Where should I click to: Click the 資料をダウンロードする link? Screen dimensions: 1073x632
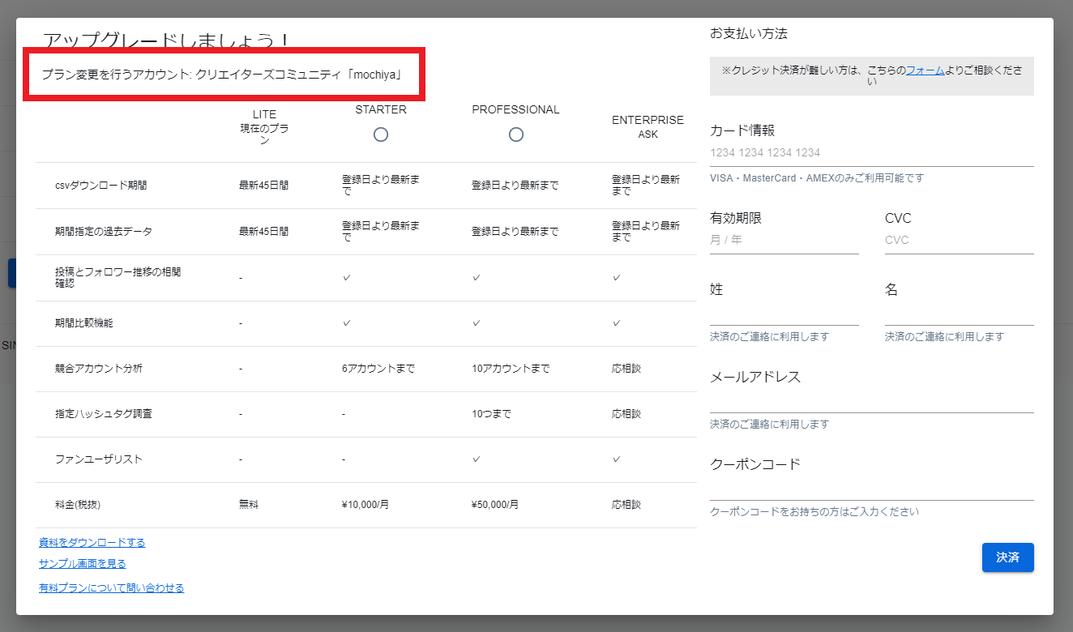92,543
